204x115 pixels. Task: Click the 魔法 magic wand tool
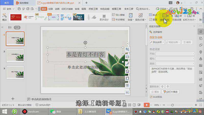point(4,17)
